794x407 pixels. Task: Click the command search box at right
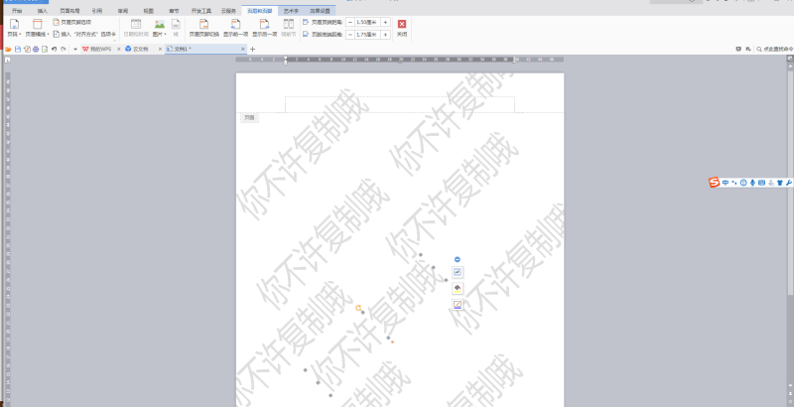774,49
